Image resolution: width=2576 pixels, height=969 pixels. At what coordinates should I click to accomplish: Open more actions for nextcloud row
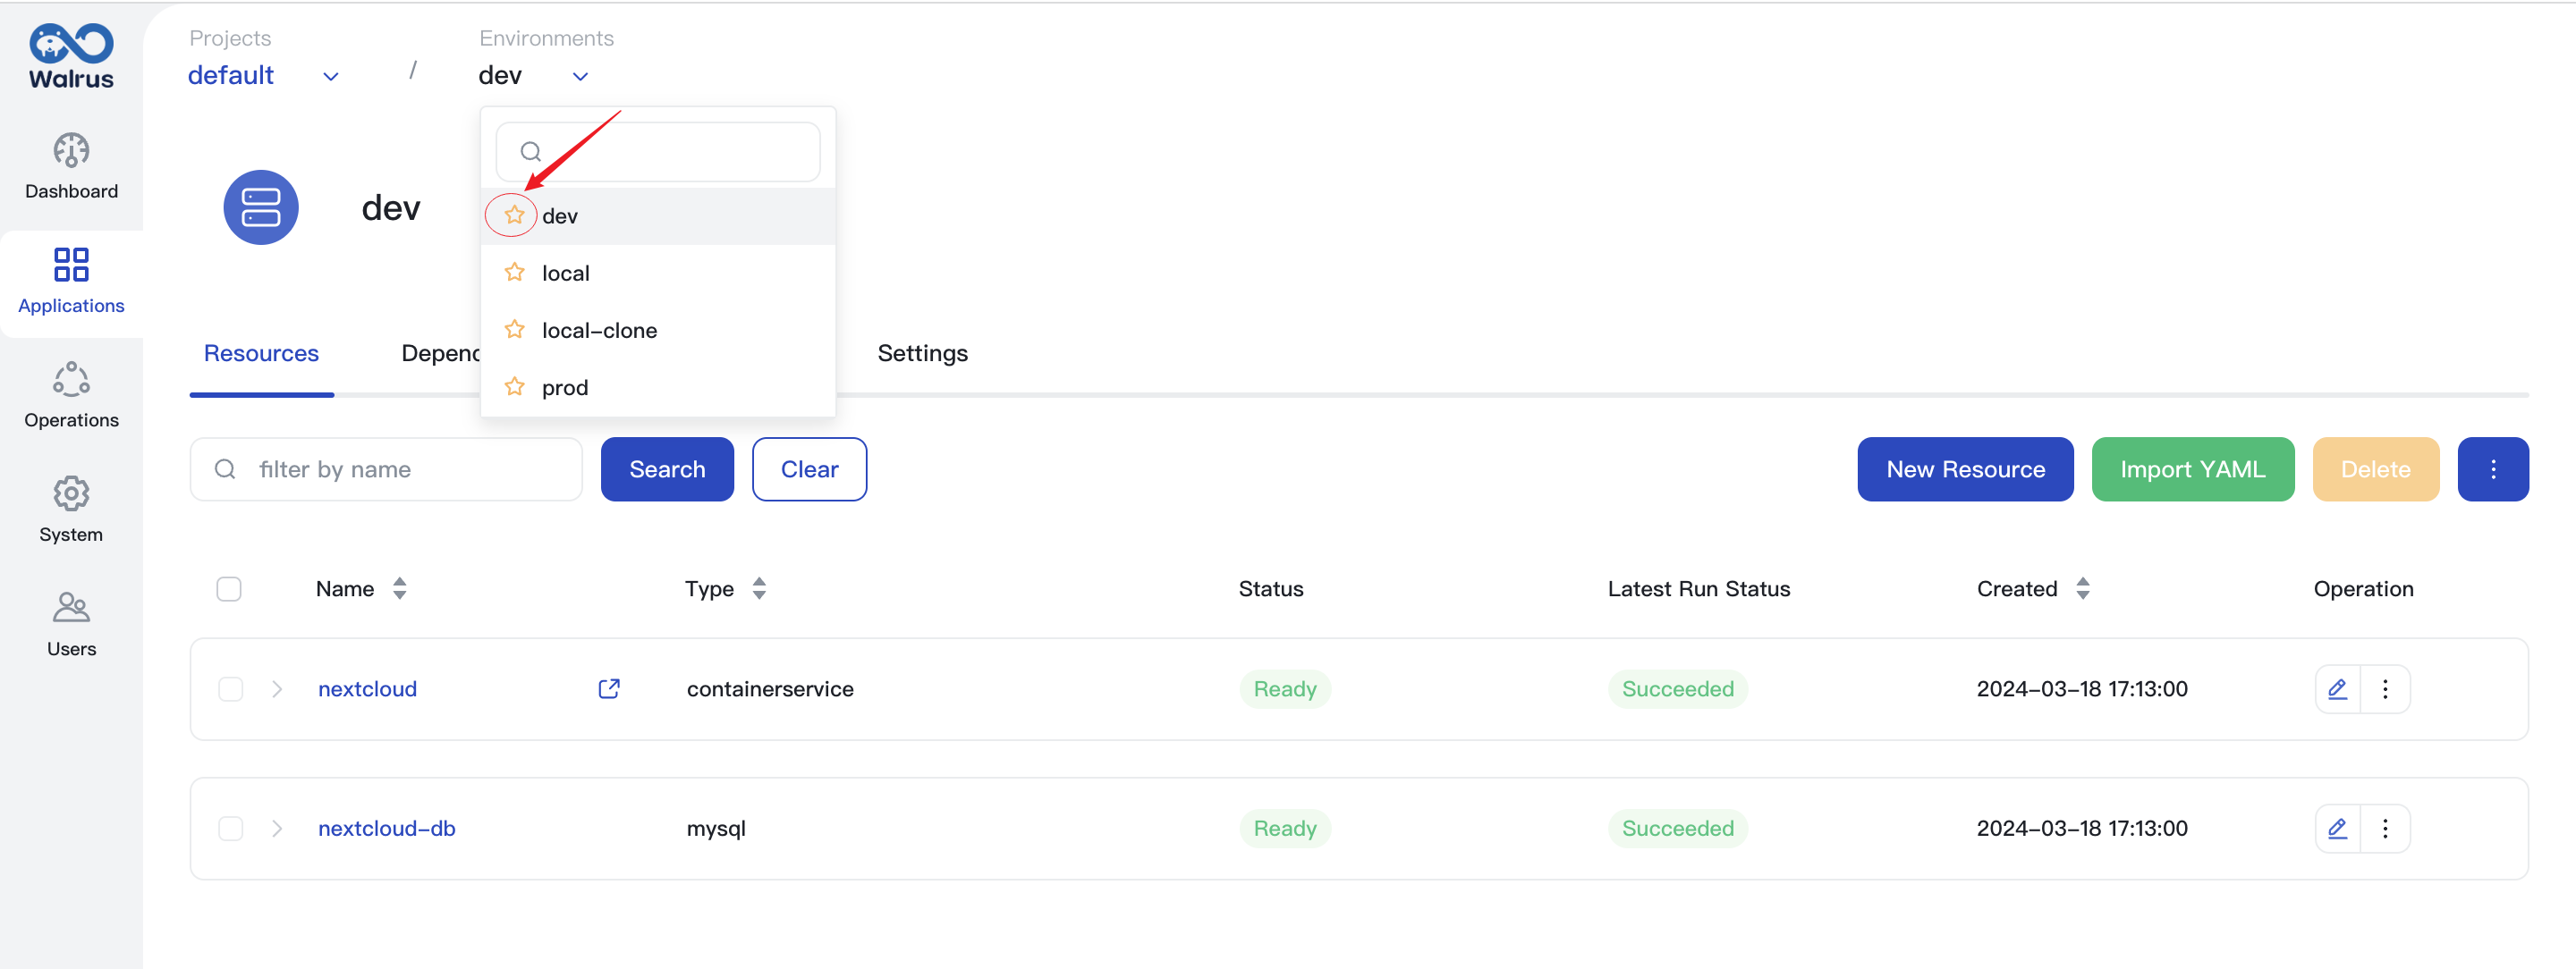click(2385, 689)
